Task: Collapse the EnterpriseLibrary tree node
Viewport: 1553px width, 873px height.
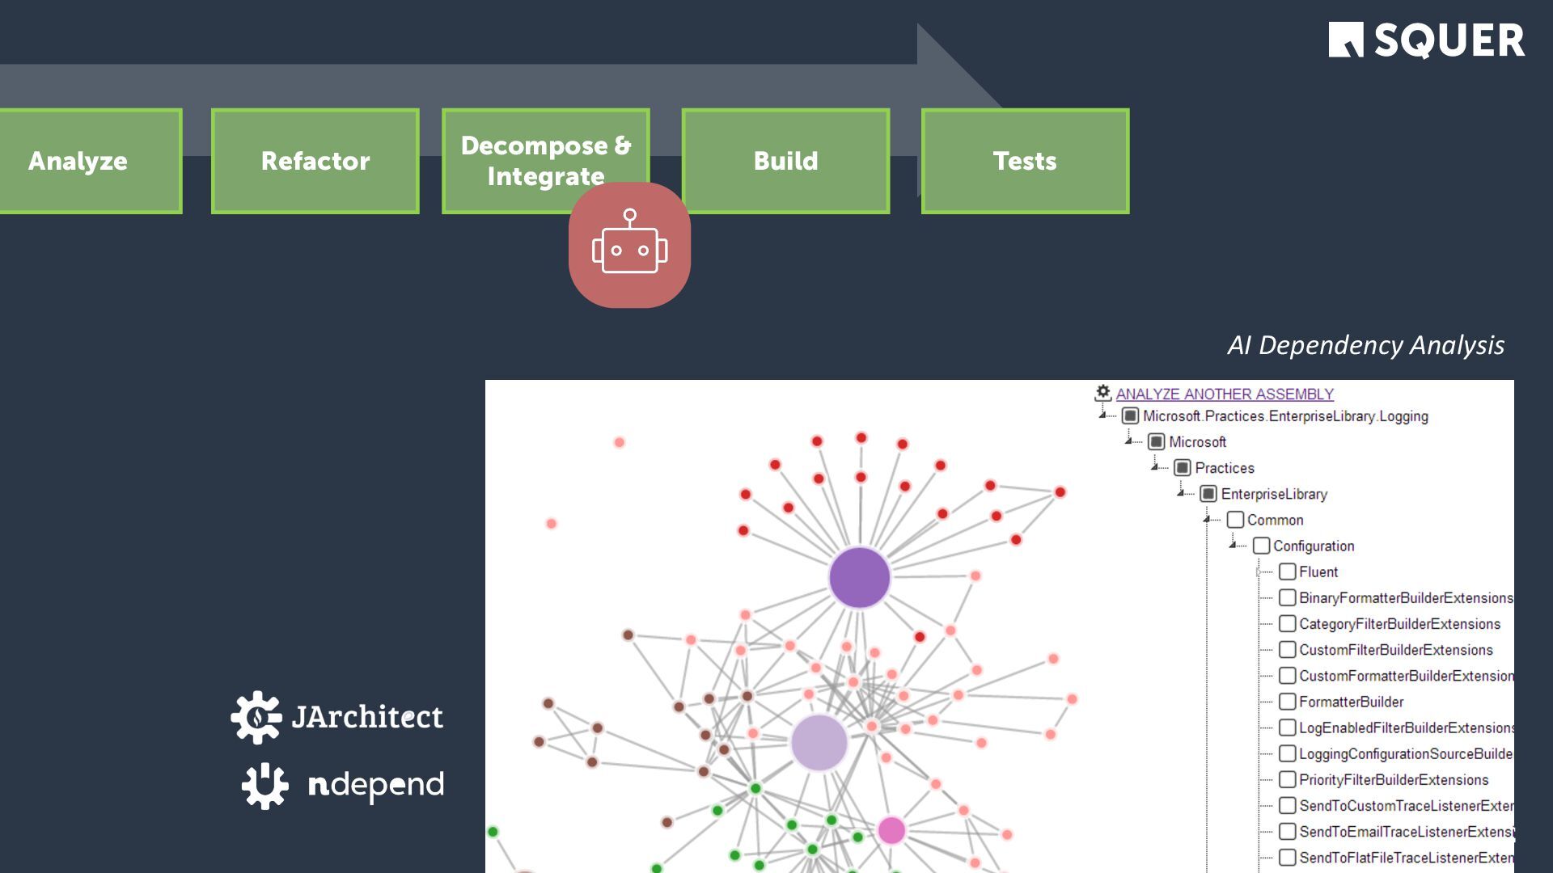Action: tap(1181, 493)
